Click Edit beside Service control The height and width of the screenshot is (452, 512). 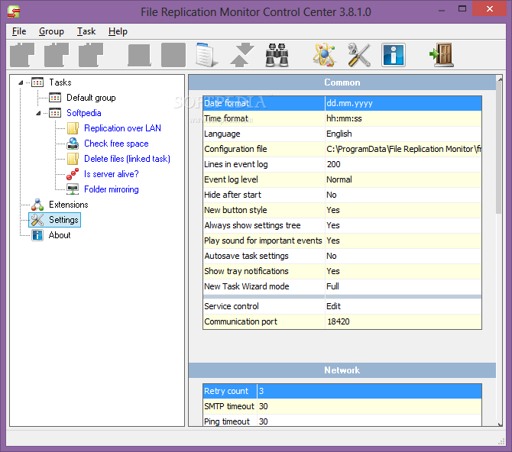pyautogui.click(x=333, y=306)
